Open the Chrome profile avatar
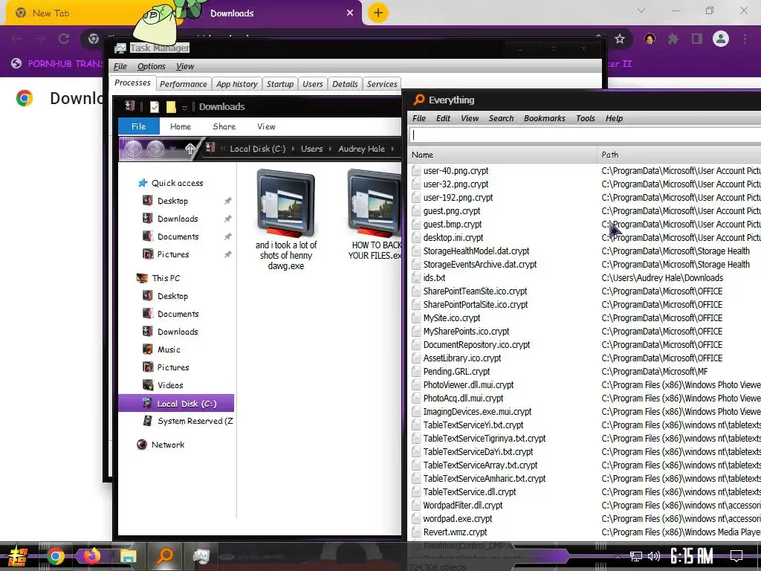Image resolution: width=761 pixels, height=571 pixels. tap(721, 39)
